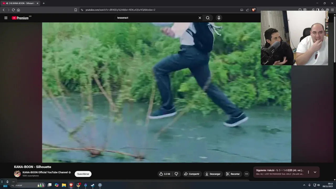Open the more actions ellipsis button
This screenshot has width=336, height=189.
(x=246, y=174)
